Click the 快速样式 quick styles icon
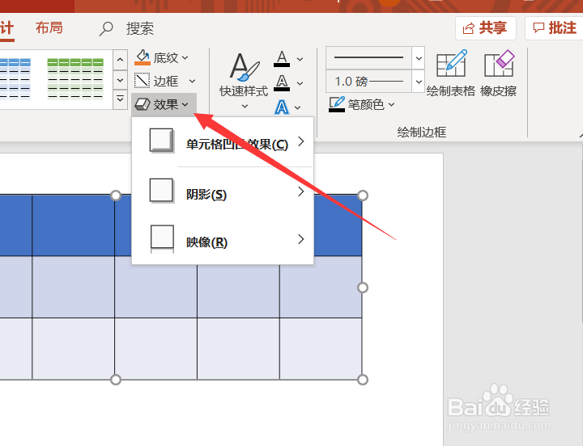This screenshot has width=583, height=446. click(244, 67)
